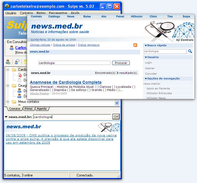Open the HiDoctor site tab
197x183 pixels.
137,16
